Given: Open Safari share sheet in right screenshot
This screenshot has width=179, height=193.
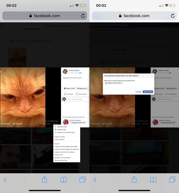Looking at the screenshot, I should (x=134, y=179).
